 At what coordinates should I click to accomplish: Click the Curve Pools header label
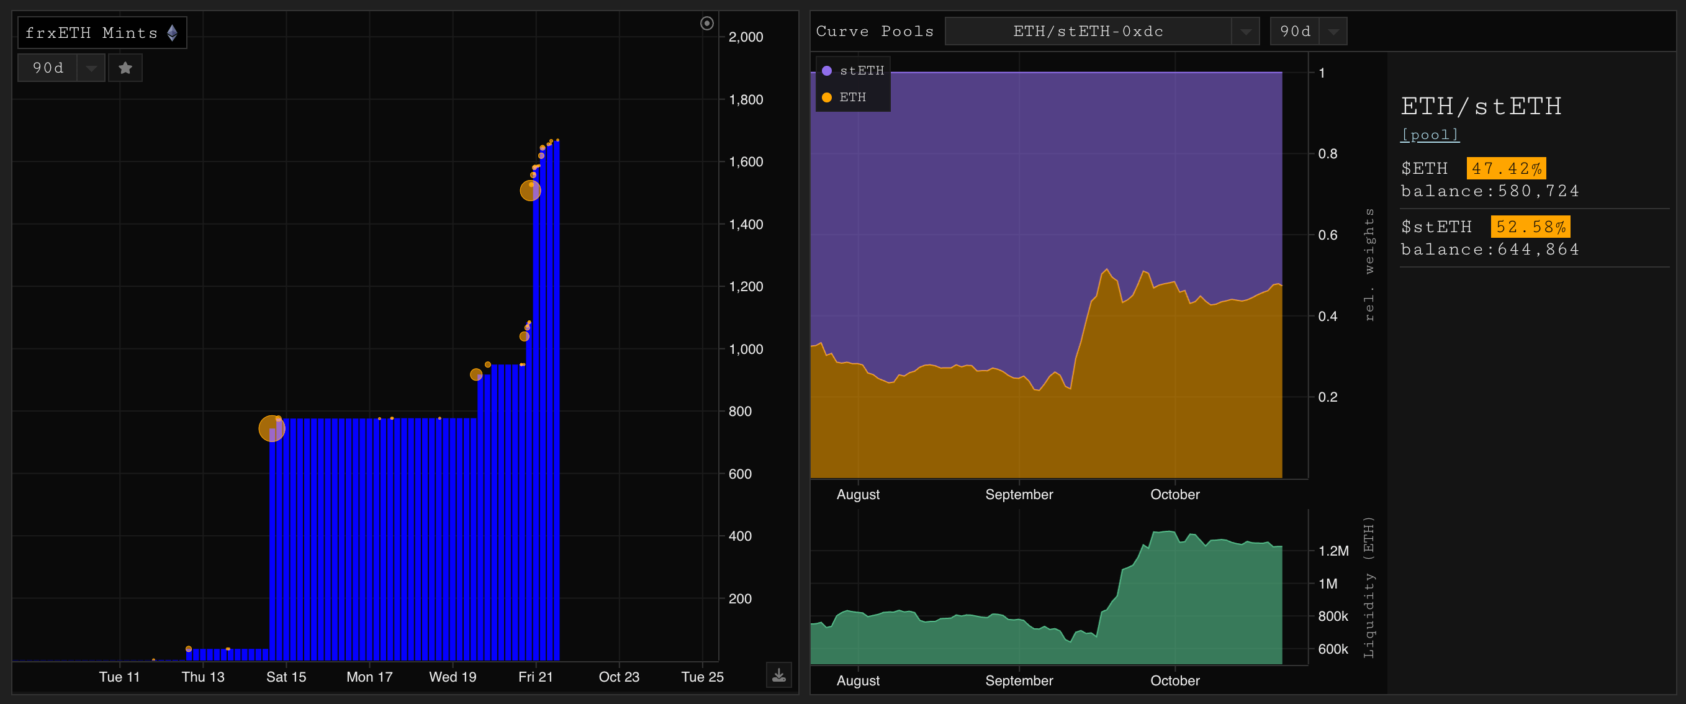pos(874,32)
